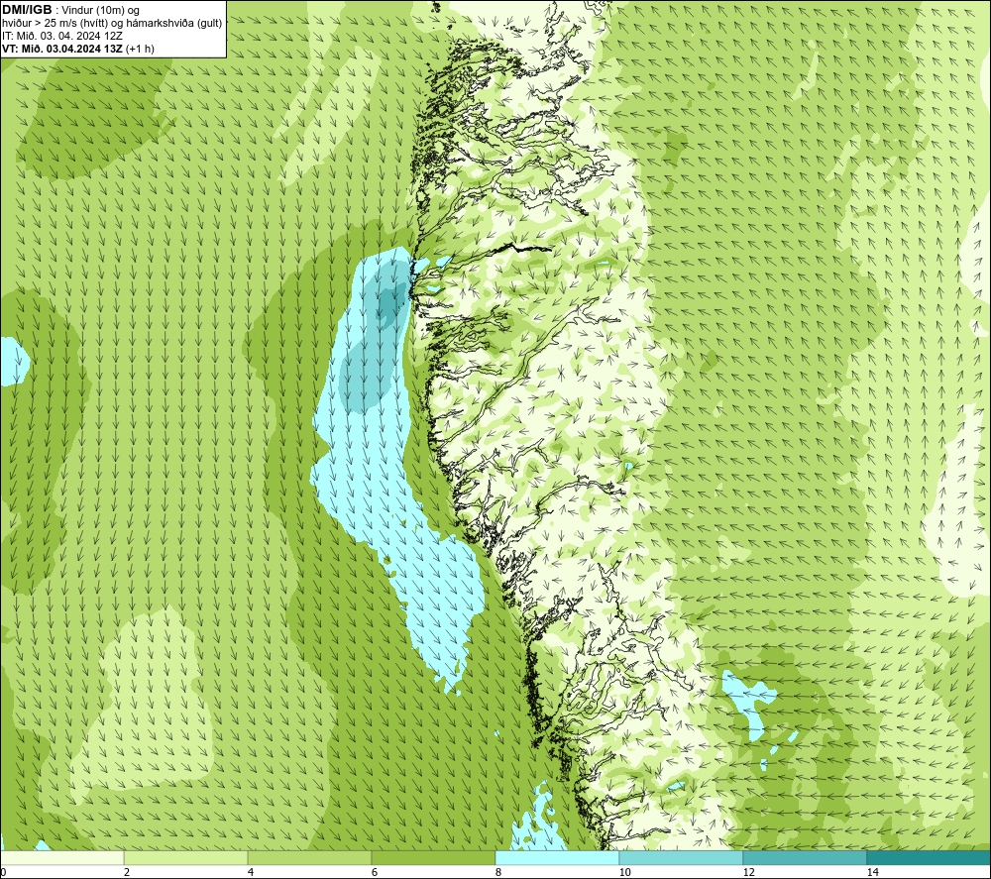Click the legend label '10'
Viewport: 991px width, 879px height.
coord(624,873)
